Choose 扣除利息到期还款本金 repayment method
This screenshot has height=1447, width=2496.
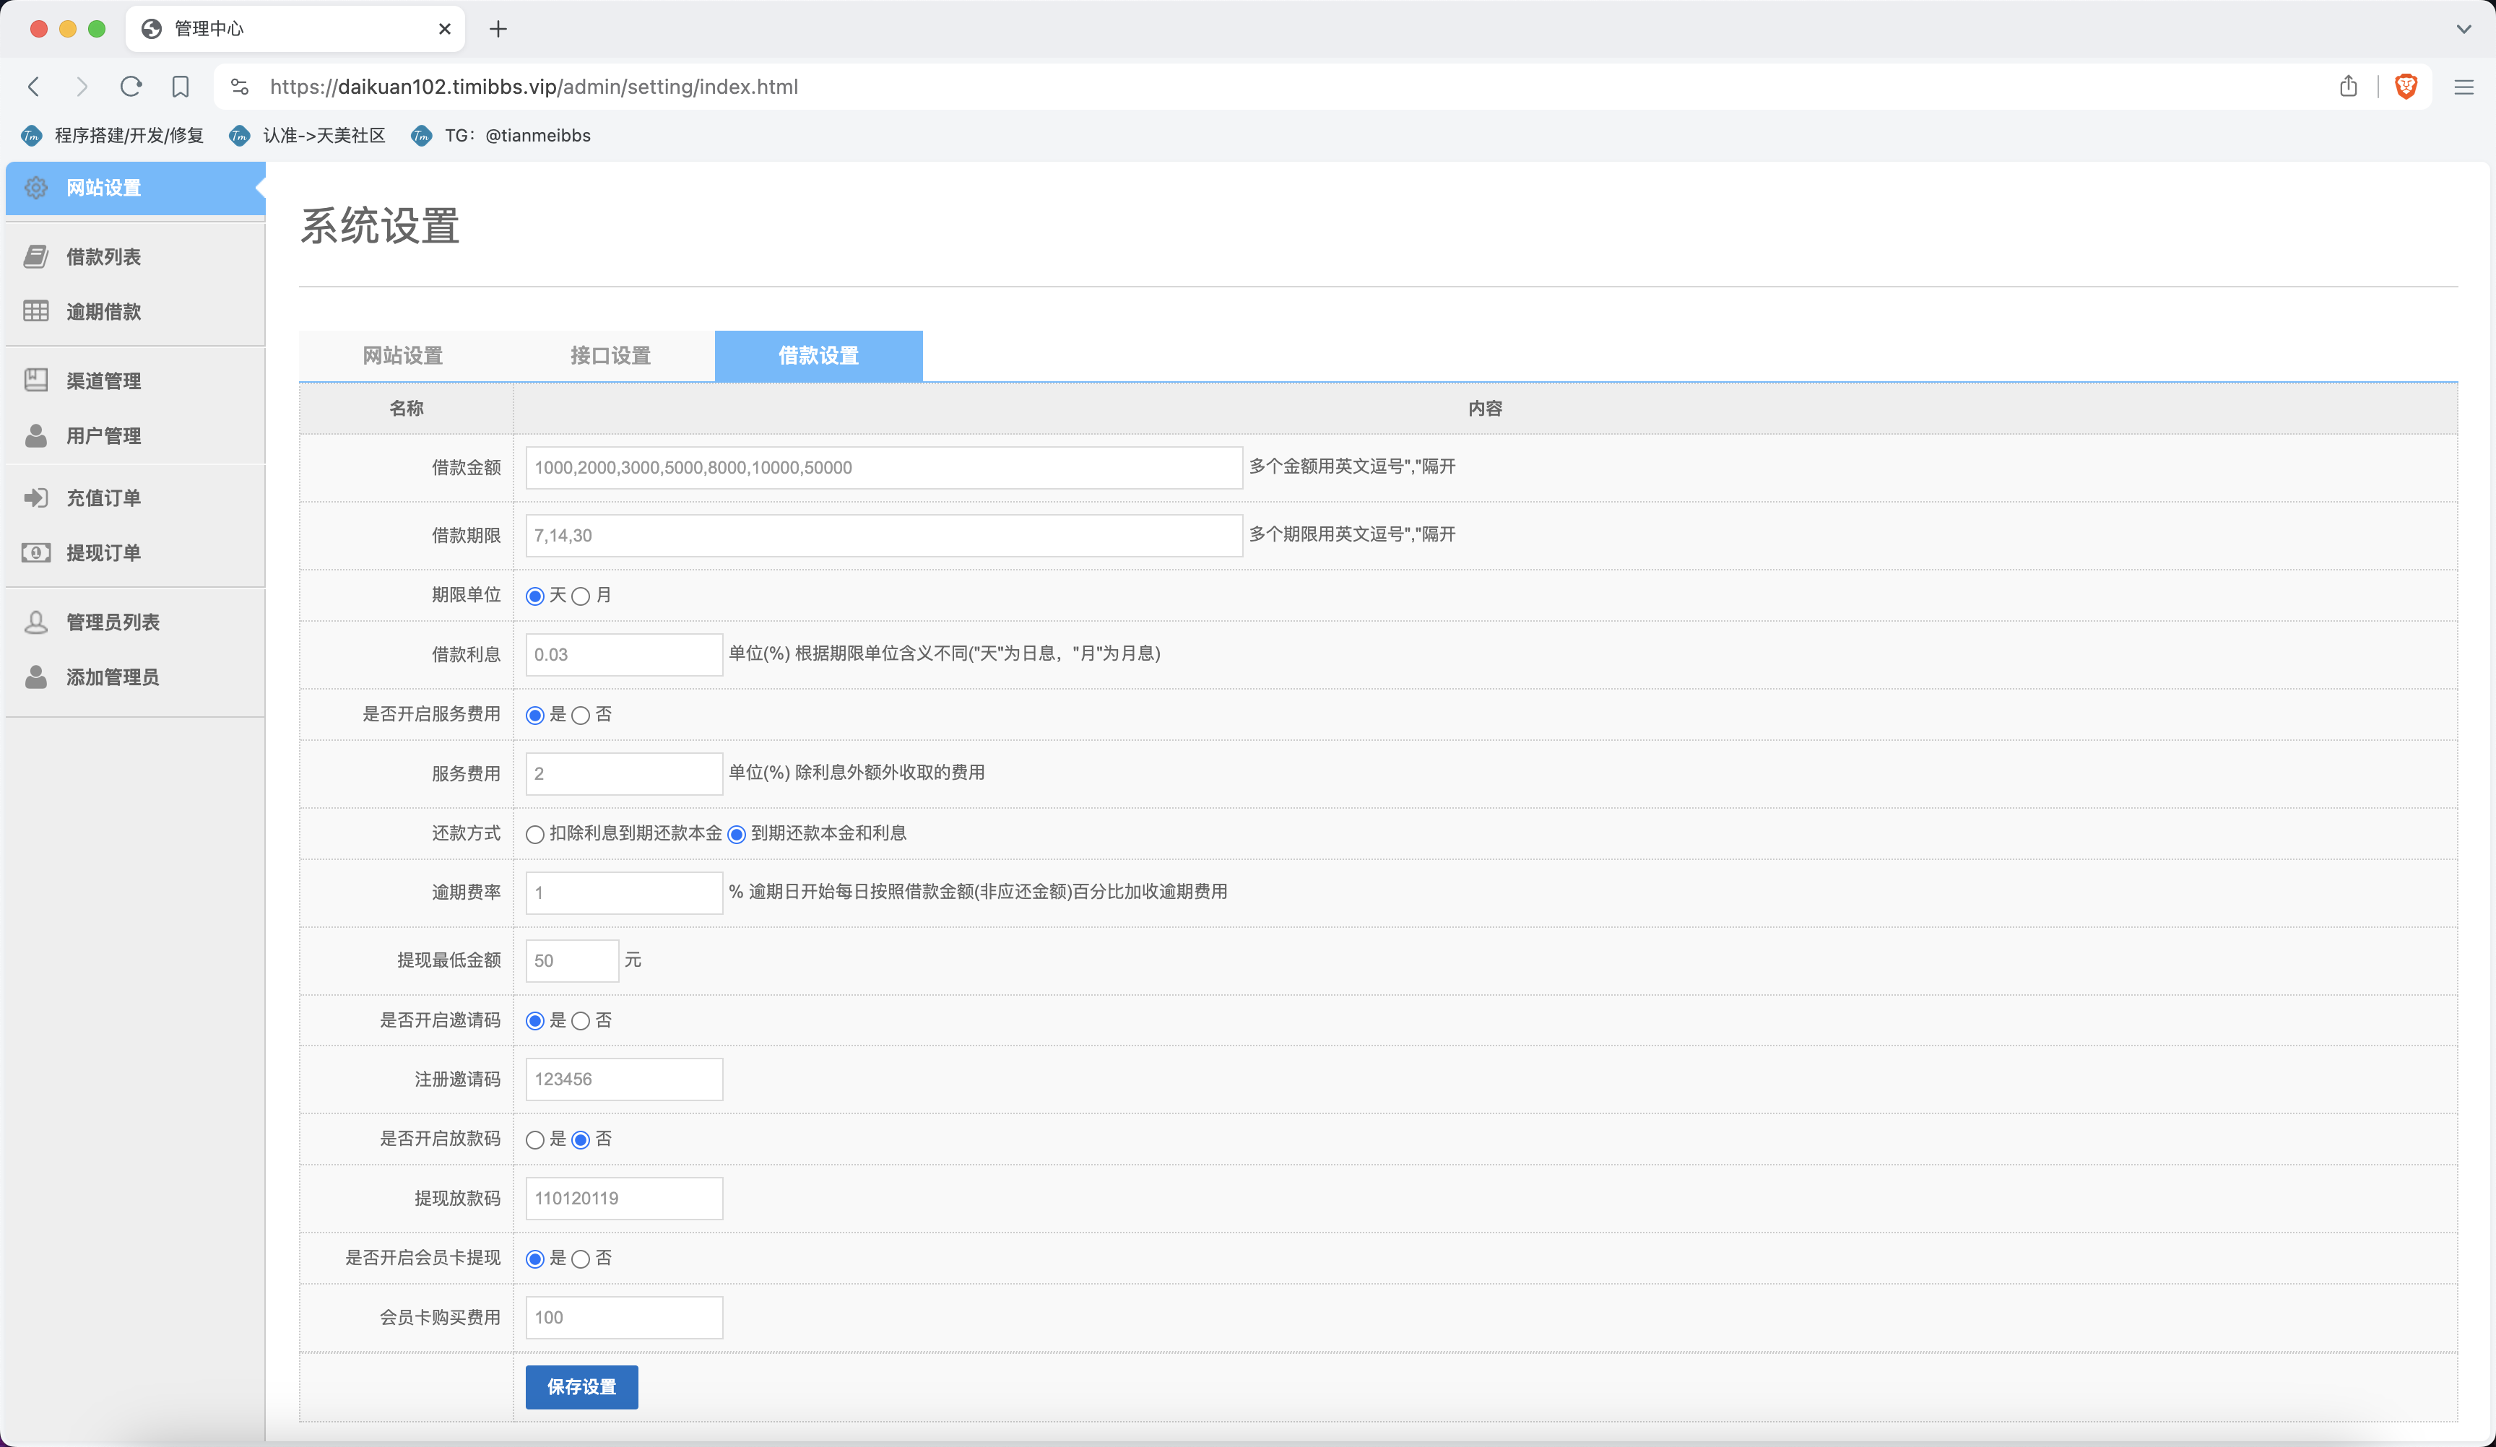tap(535, 834)
